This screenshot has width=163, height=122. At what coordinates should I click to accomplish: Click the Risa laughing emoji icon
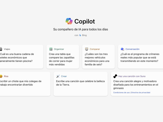(1, 76)
